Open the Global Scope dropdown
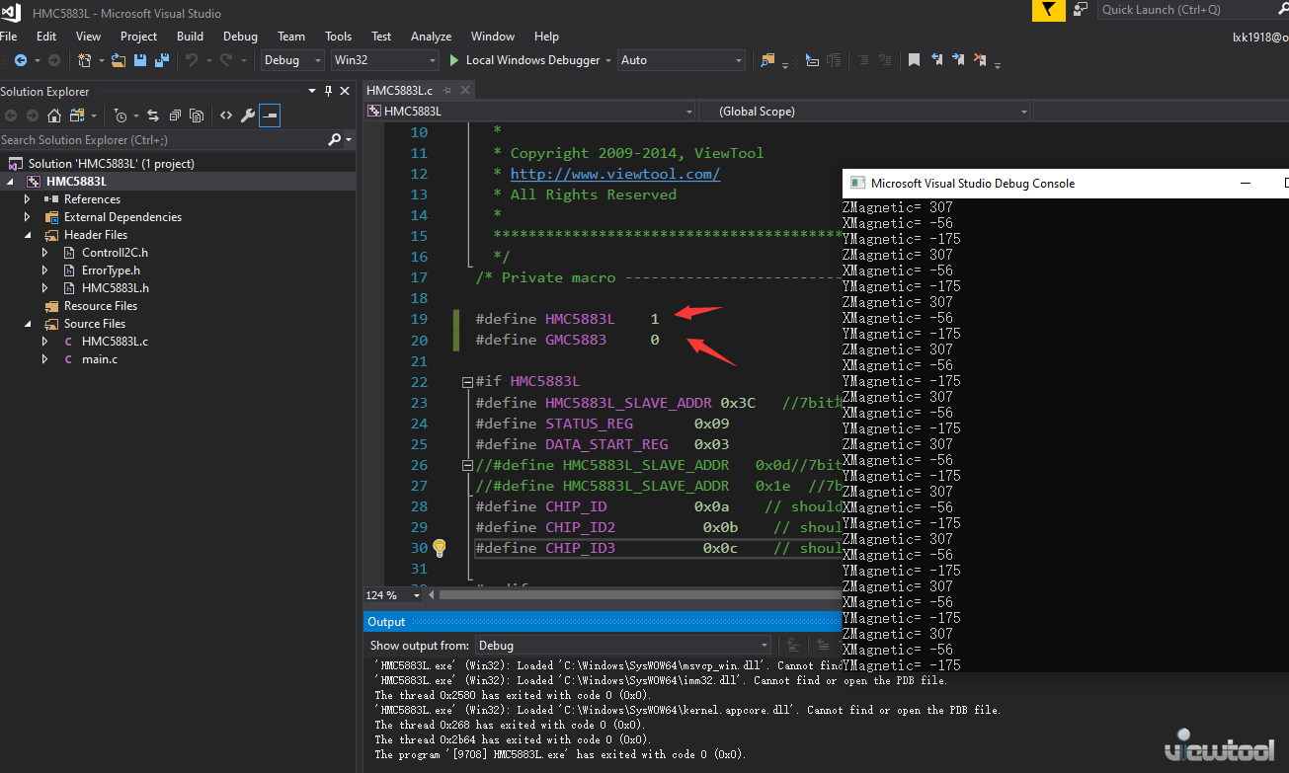The image size is (1289, 773). pyautogui.click(x=863, y=112)
